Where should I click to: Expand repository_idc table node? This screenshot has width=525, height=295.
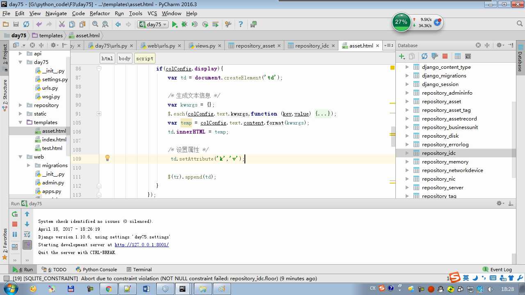click(x=407, y=153)
